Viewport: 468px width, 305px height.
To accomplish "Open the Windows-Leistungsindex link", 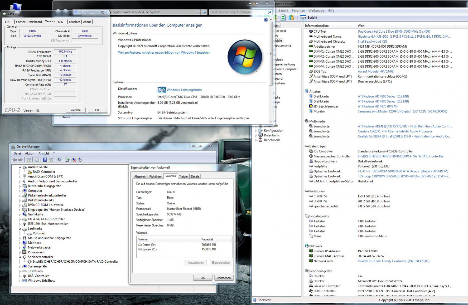I will (184, 90).
